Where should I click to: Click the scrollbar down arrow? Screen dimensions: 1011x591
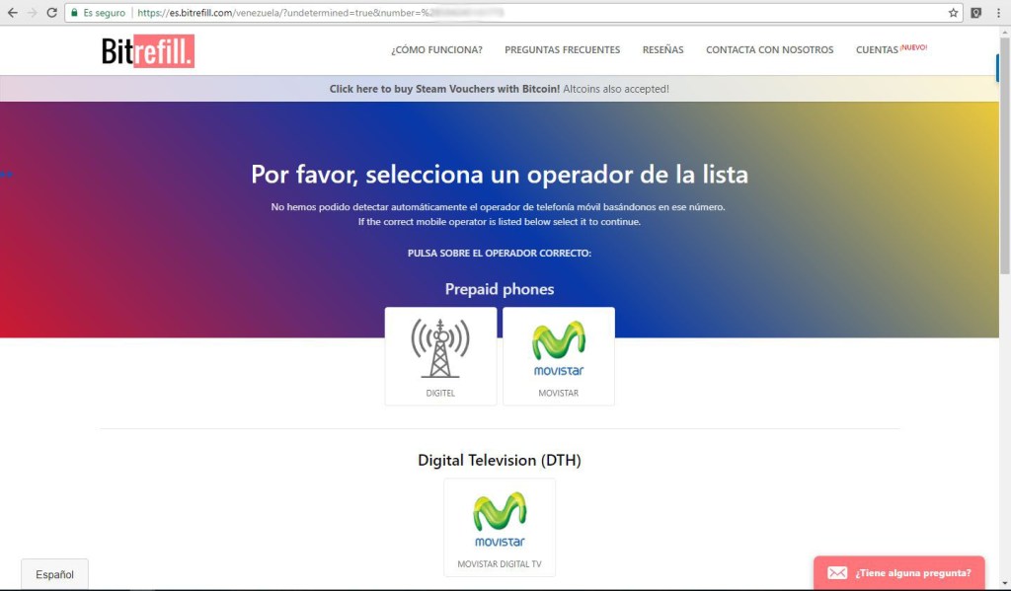(1004, 583)
